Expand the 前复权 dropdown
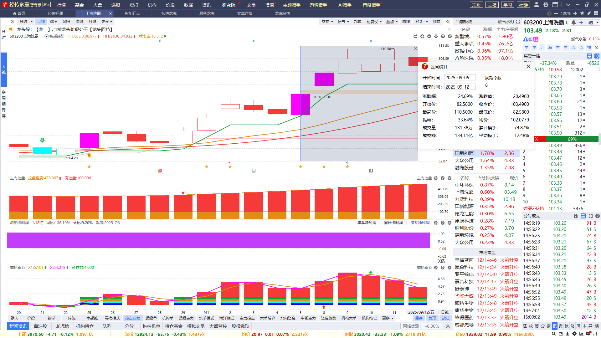601x338 pixels. click(x=374, y=22)
